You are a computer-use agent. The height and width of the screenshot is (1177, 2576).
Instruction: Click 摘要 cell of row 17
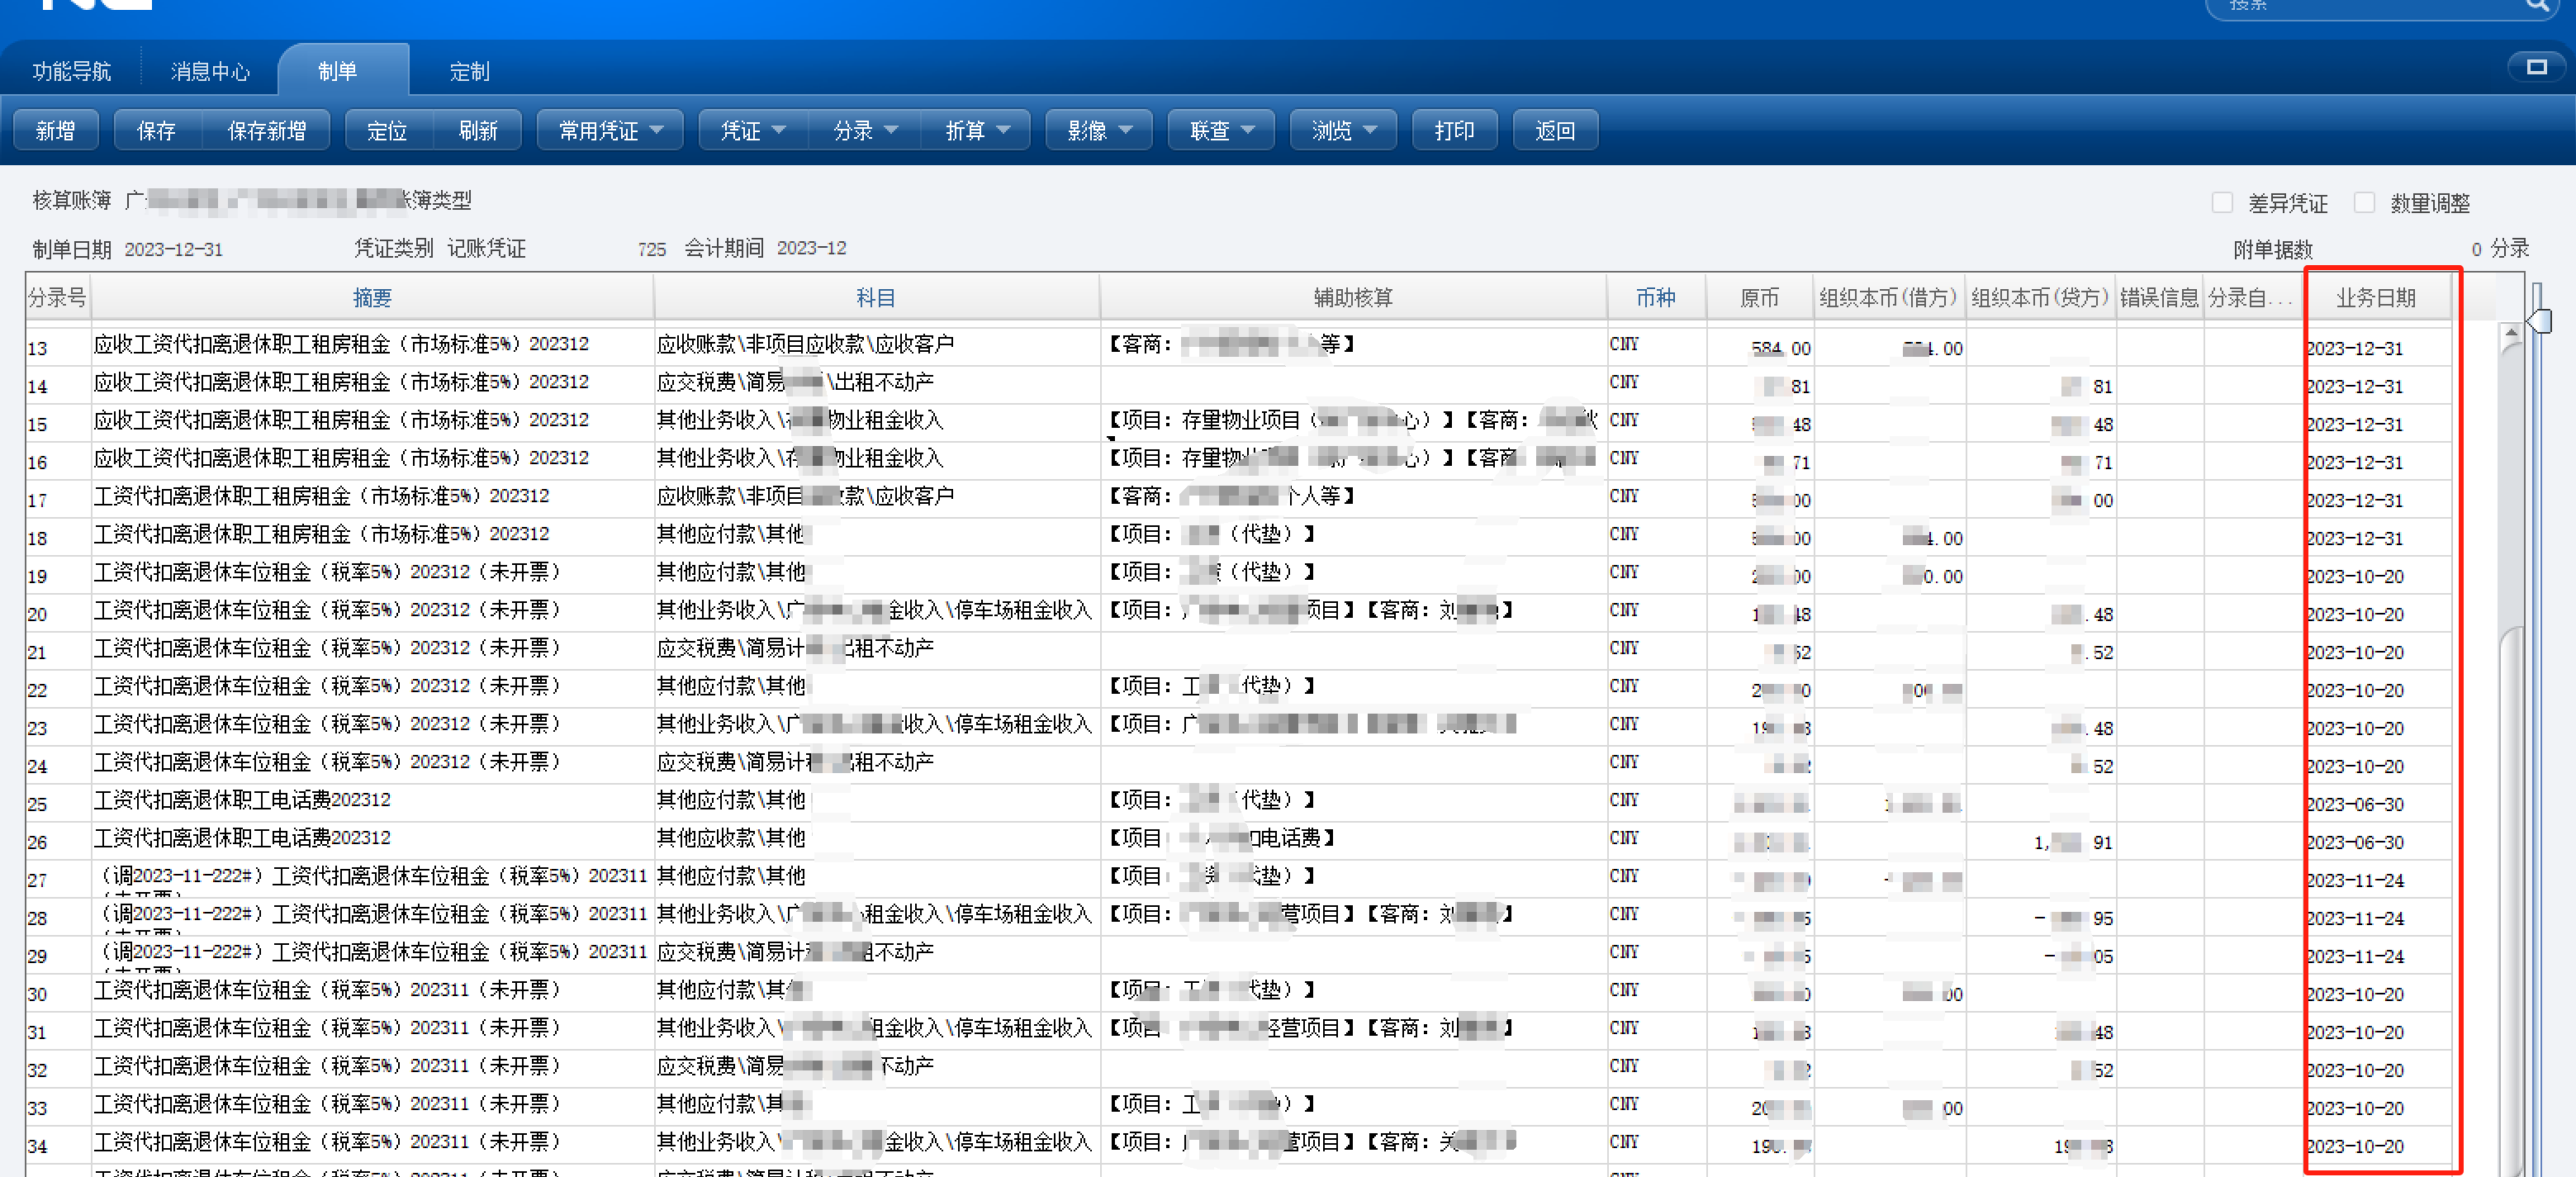[372, 497]
